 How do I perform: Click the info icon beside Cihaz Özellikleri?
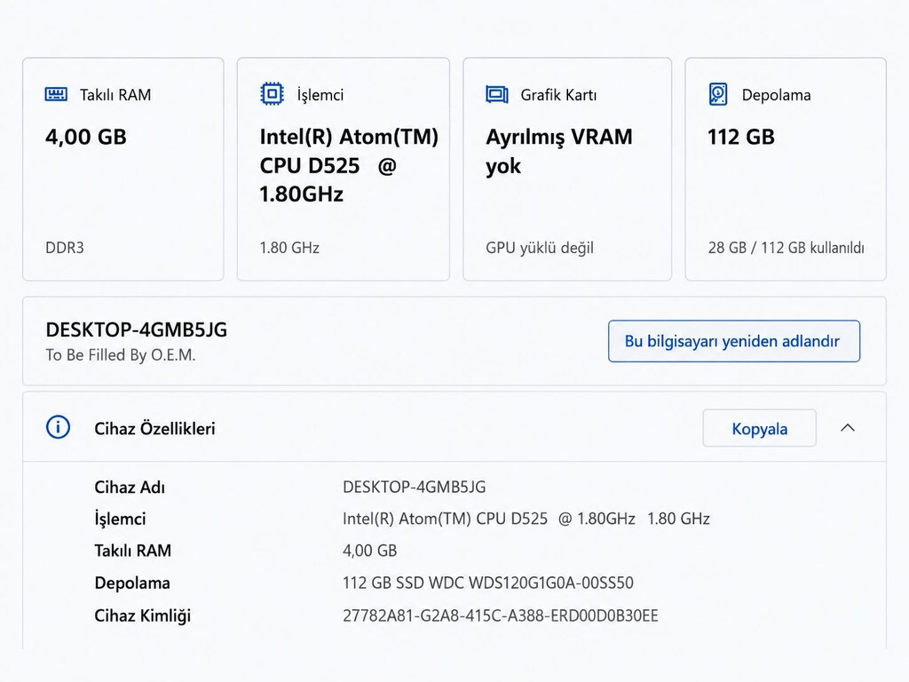click(x=58, y=427)
